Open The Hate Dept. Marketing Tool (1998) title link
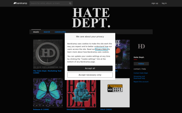Image resolution: width=182 pixels, height=113 pixels. click(47, 72)
